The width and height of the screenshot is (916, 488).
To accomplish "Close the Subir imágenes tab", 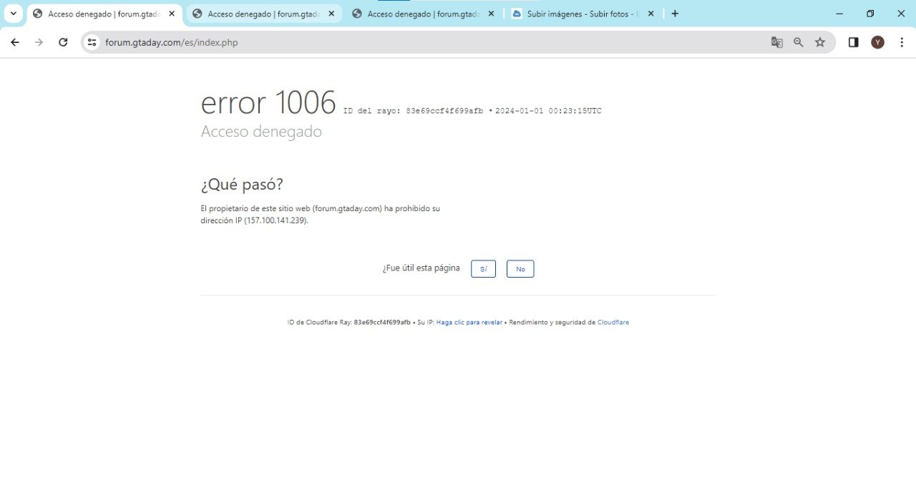I will pyautogui.click(x=651, y=14).
